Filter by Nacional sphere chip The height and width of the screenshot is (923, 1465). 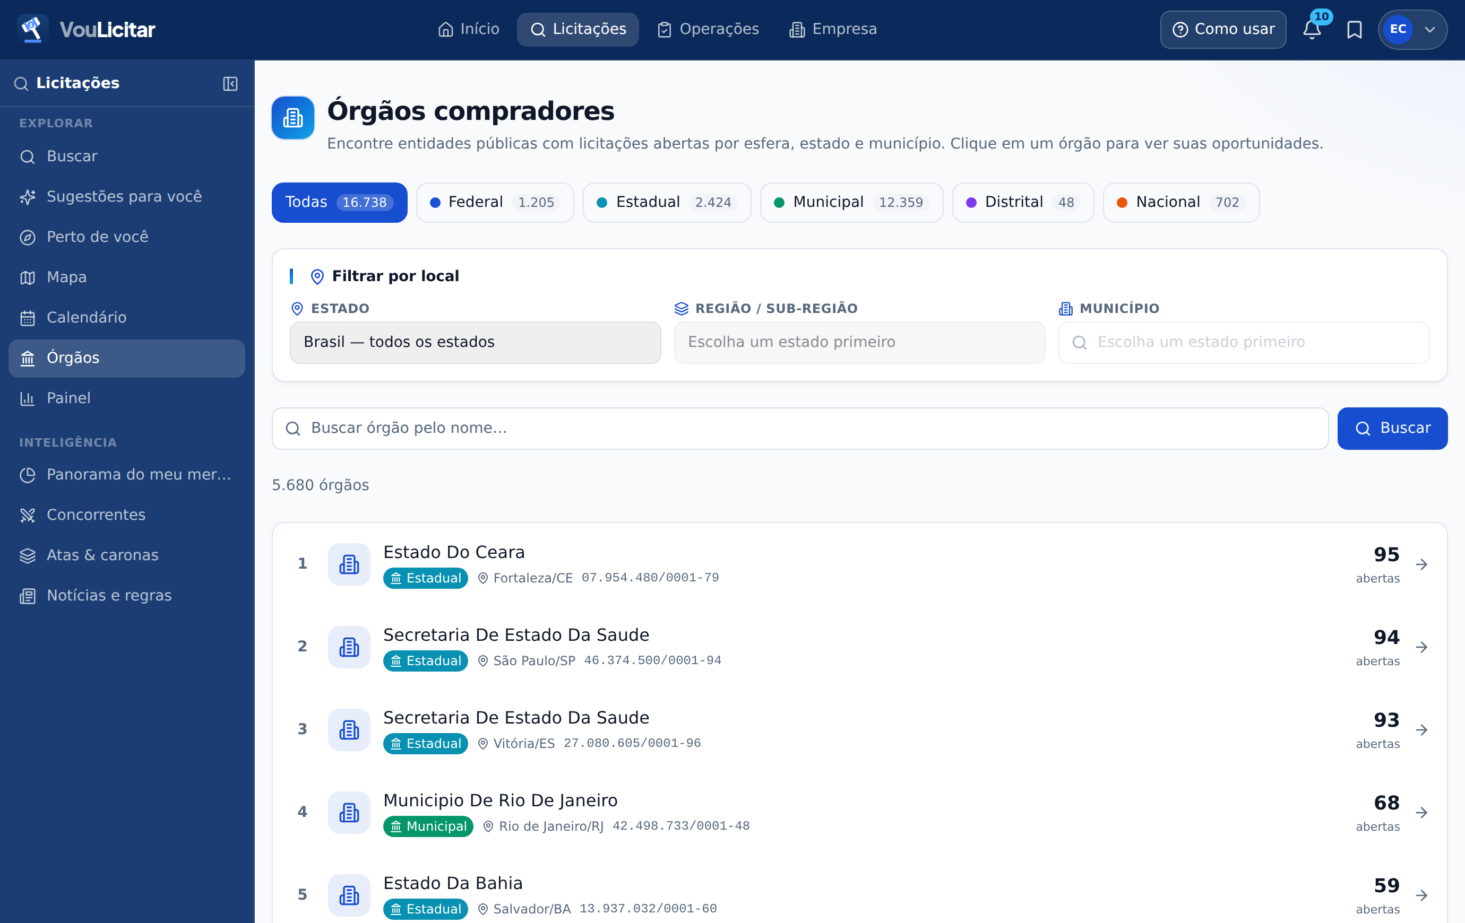click(x=1181, y=203)
